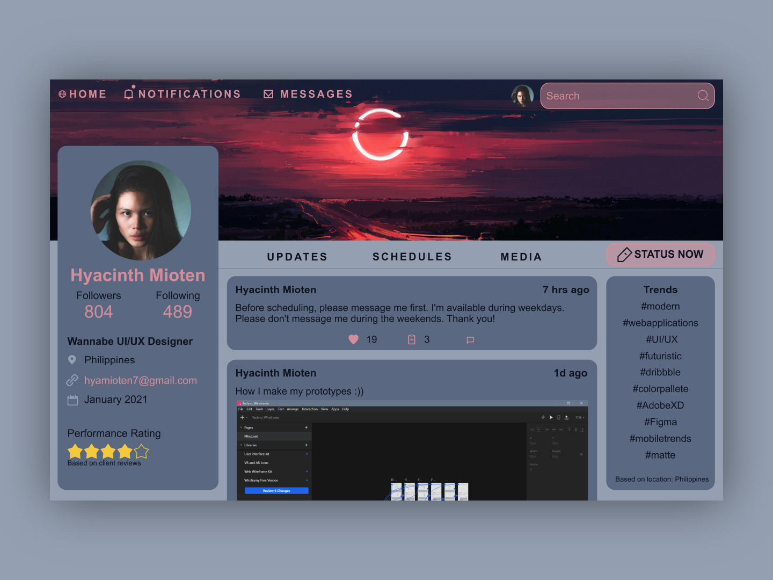
Task: Open the comment bubble icon on the first post
Action: (x=470, y=339)
